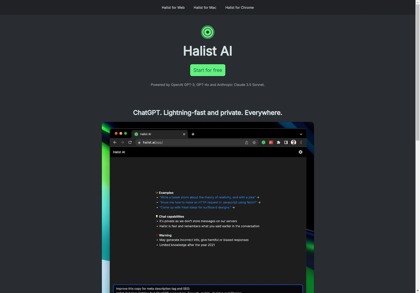Click the Halist is fast and remembers text
The width and height of the screenshot is (420, 293).
(x=209, y=226)
